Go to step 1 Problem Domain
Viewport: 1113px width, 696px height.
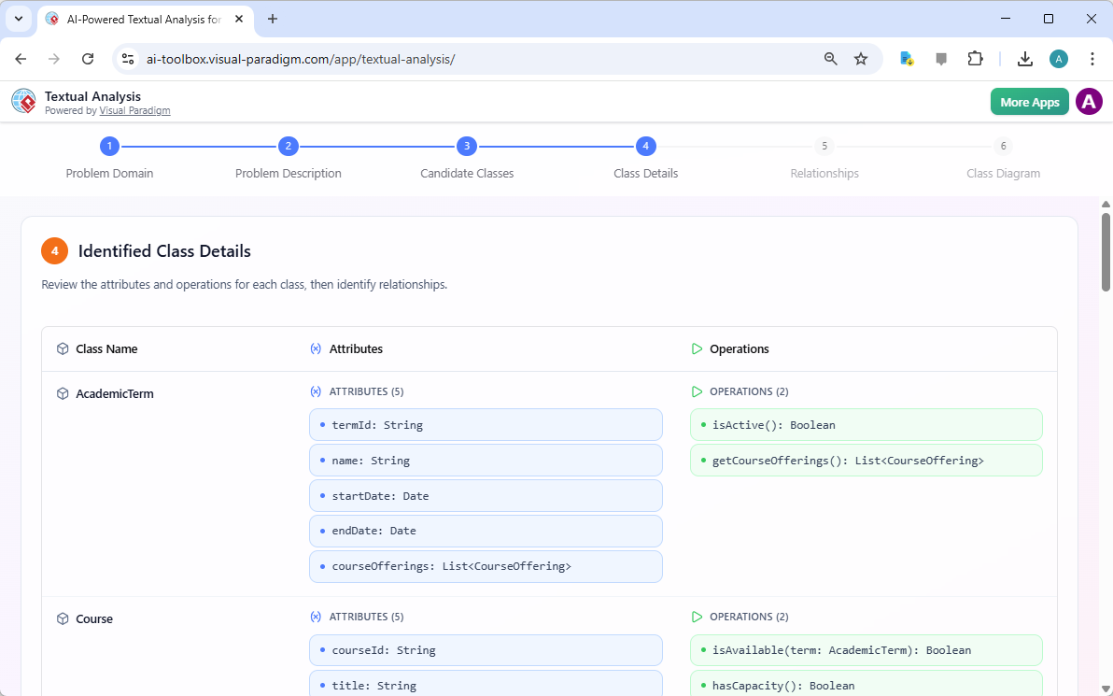pos(109,147)
